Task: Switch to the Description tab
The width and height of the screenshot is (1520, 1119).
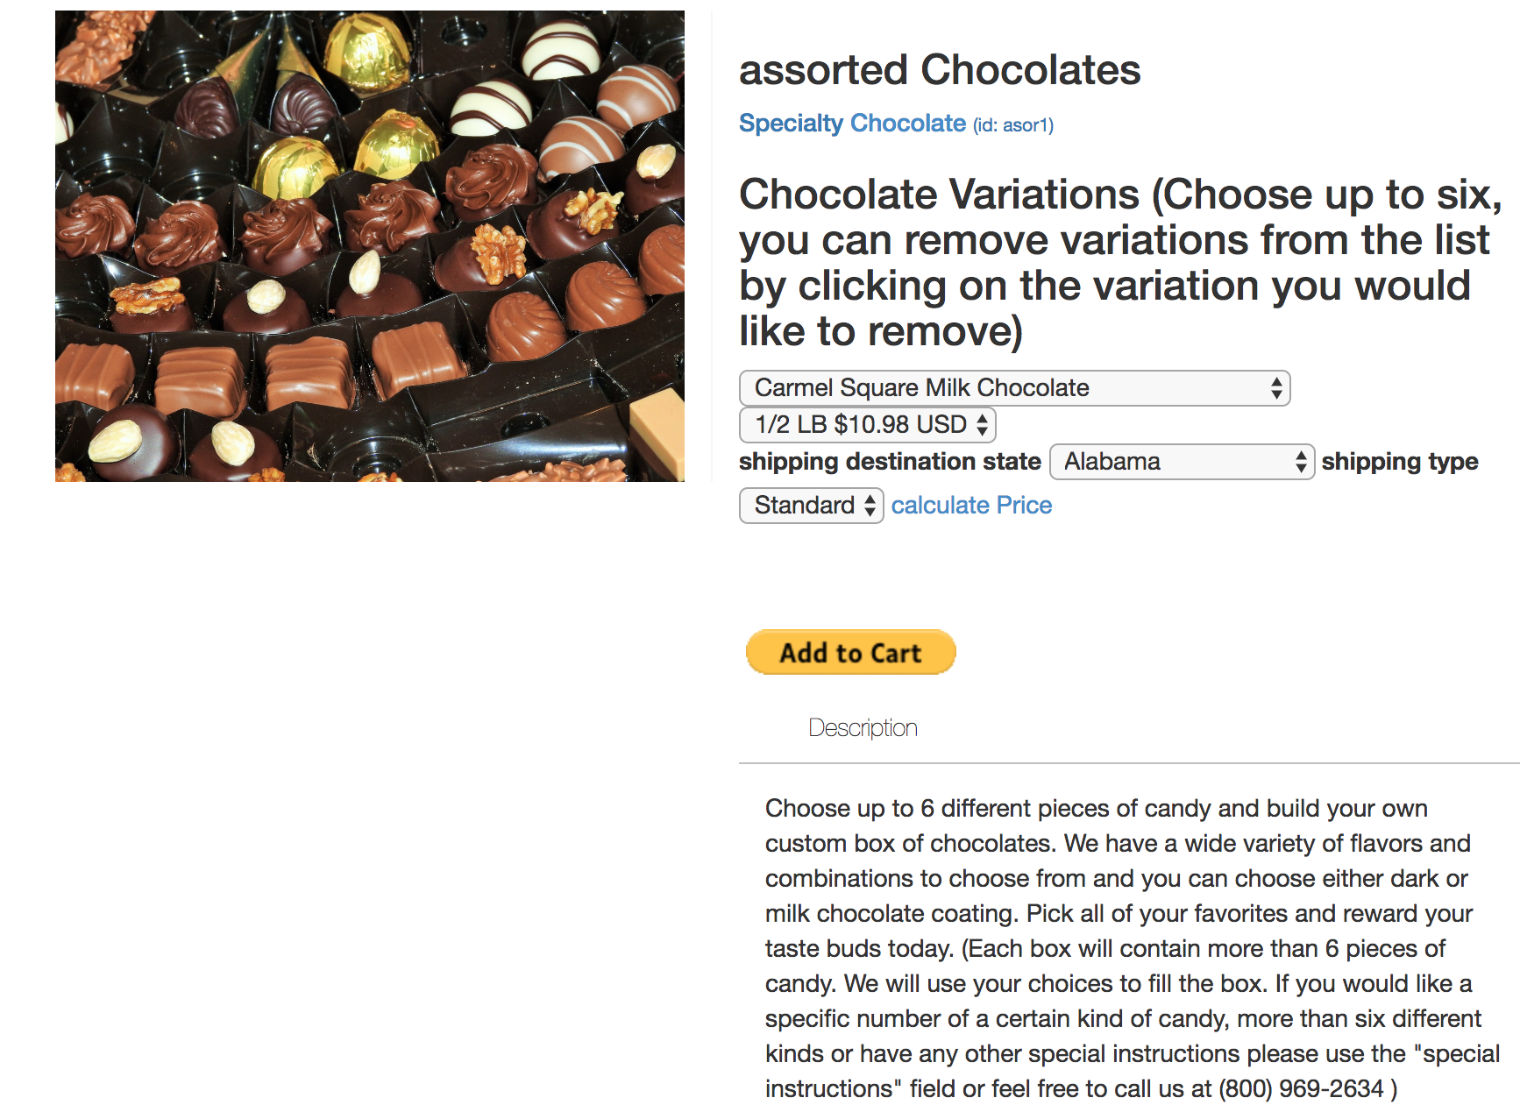Action: (x=863, y=728)
